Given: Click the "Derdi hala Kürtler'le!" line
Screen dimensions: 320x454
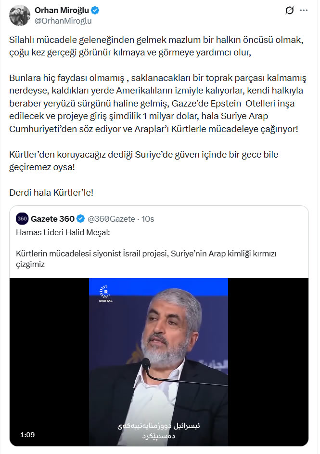Looking at the screenshot, I should [51, 192].
